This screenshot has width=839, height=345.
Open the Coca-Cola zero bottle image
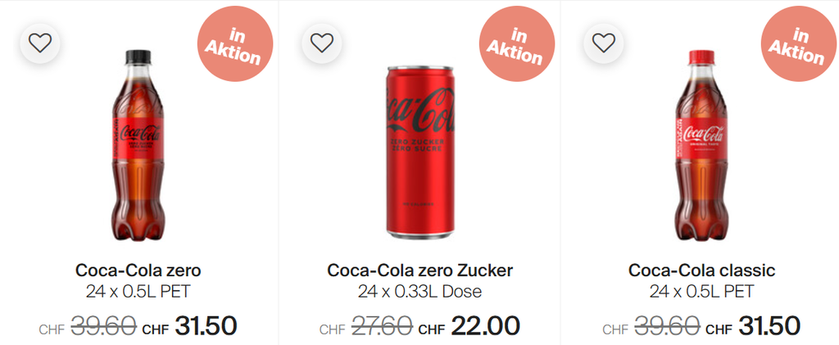click(138, 148)
